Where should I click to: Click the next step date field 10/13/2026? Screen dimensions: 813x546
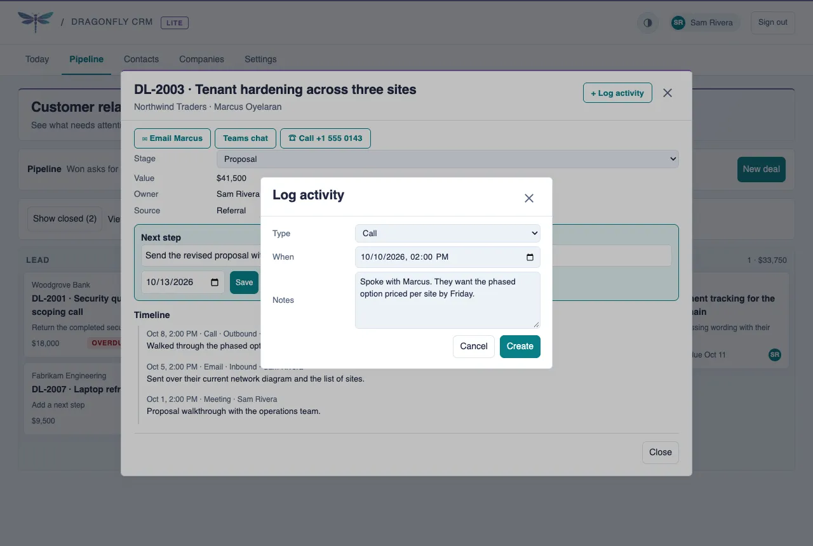pyautogui.click(x=183, y=283)
